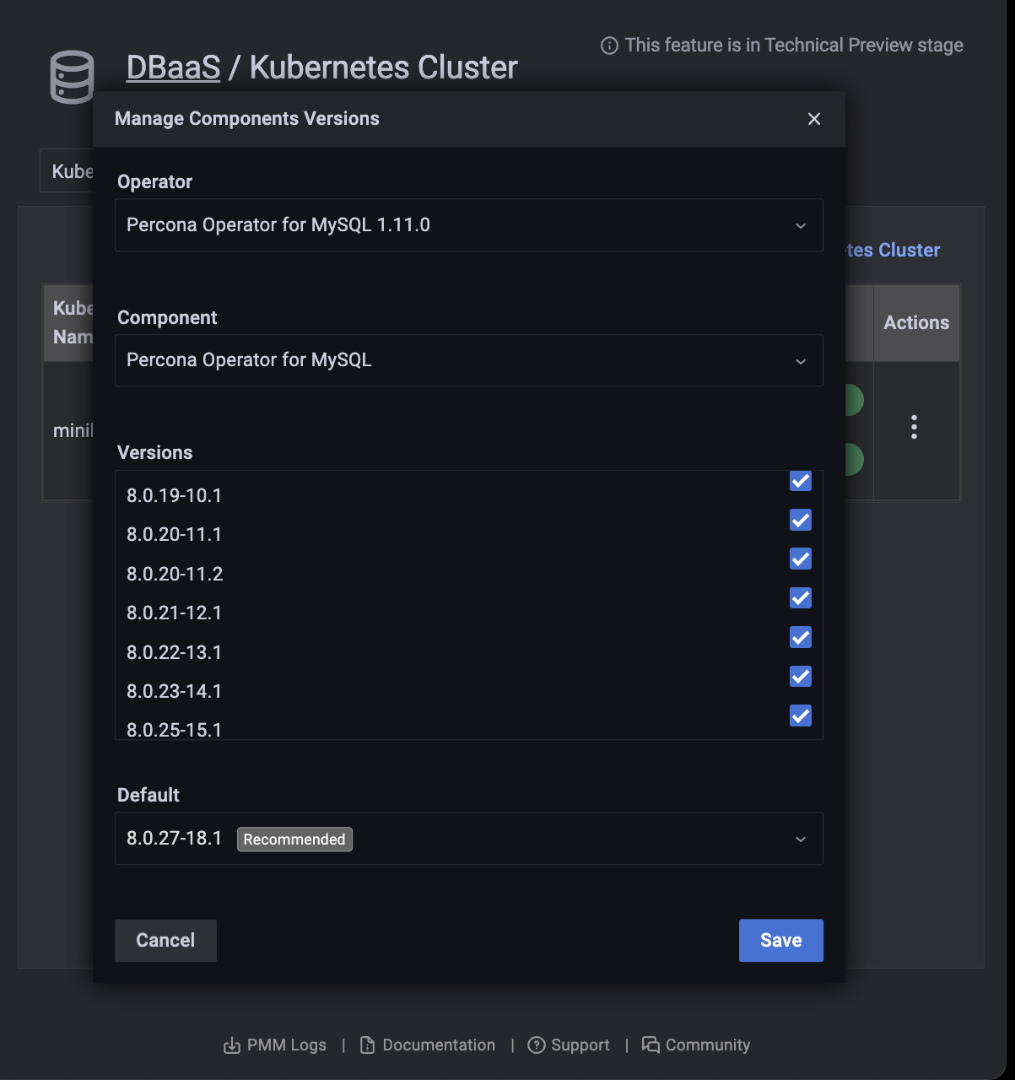
Task: Click the 8.0.19-10.1 version label
Action: [x=175, y=495]
